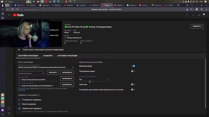This screenshot has height=117, width=209.
Task: Click the stream URL field rtmp://a.rtmp.youtube.com/live2
Action: click(39, 80)
